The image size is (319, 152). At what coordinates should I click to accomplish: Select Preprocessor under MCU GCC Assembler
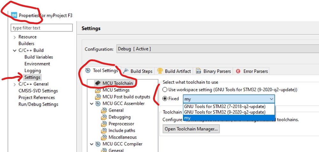coord(121,124)
